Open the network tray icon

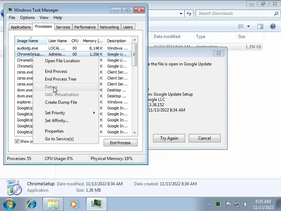[237, 204]
